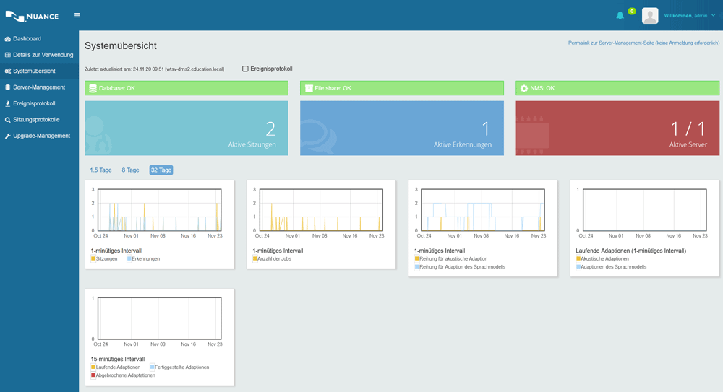Switch to the 8 Tage range

click(130, 170)
